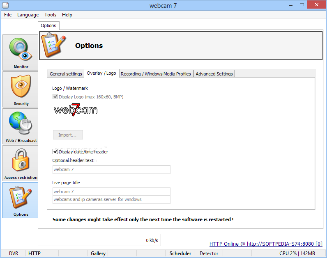Click the Optional header text field

pyautogui.click(x=111, y=169)
